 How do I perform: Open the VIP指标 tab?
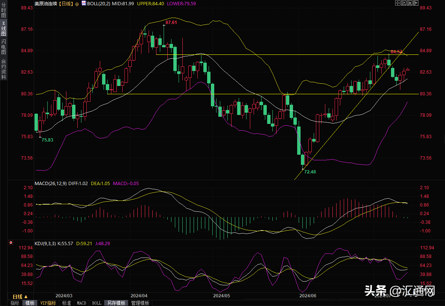pyautogui.click(x=48, y=303)
